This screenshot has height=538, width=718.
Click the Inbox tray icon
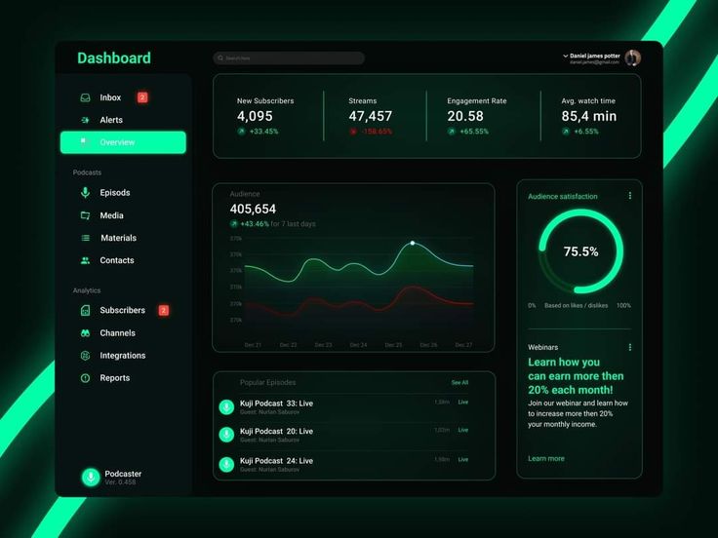[x=85, y=97]
